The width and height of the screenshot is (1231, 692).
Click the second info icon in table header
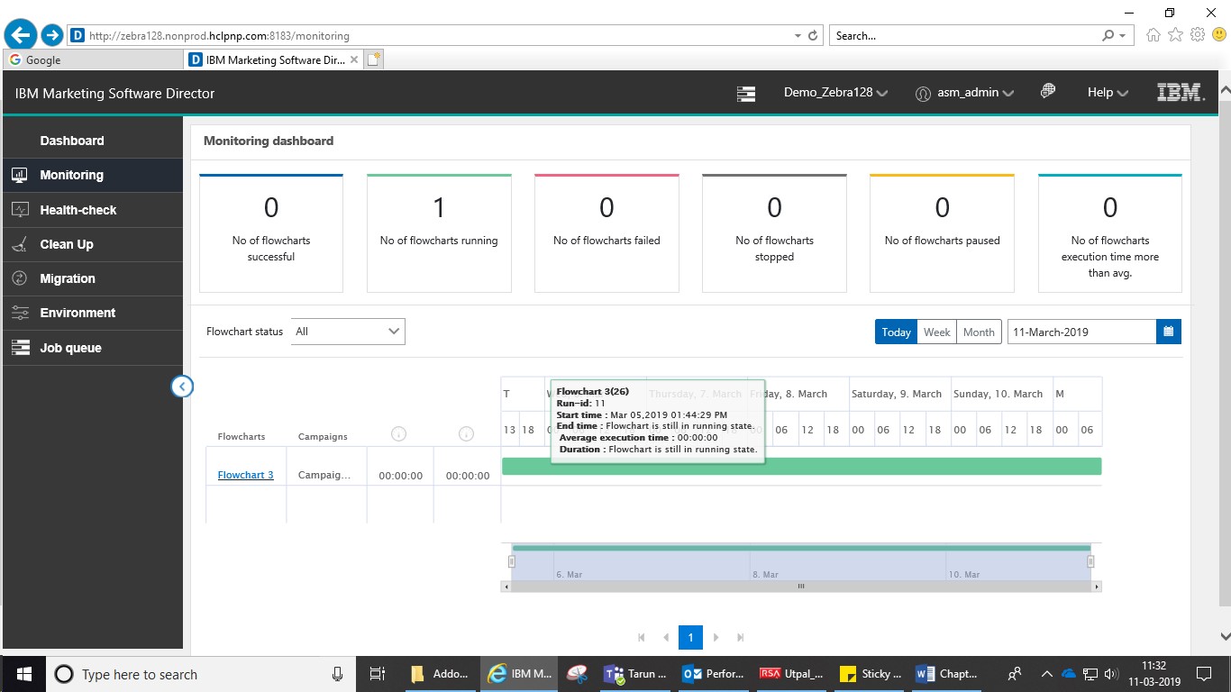466,434
